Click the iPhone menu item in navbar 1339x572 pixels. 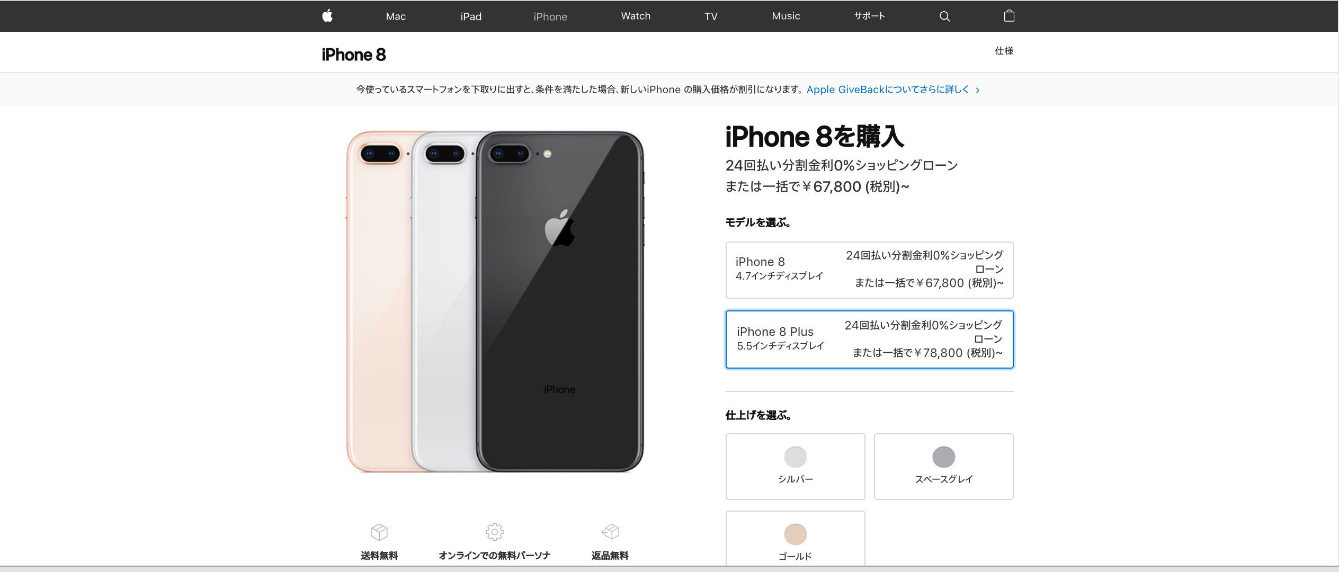click(x=550, y=15)
